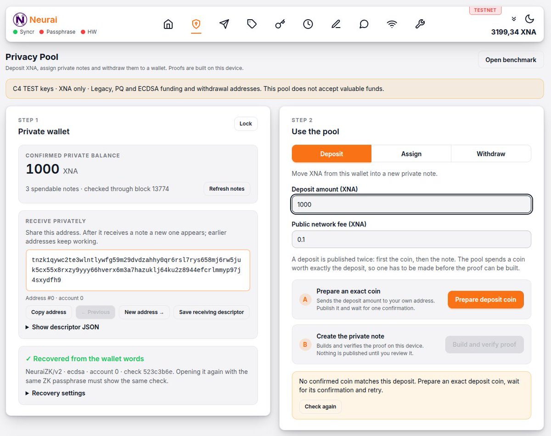Screen dimensions: 551x436
Task: Click the Privacy Pool shield icon
Action: (x=196, y=24)
